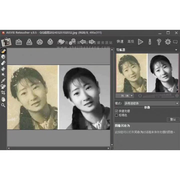Viewport: 180px width, 180px height.
Task: Redo the action with right arrow
Action: (x=92, y=42)
